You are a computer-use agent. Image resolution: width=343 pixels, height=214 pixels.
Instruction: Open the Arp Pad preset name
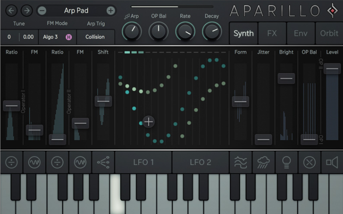(76, 10)
